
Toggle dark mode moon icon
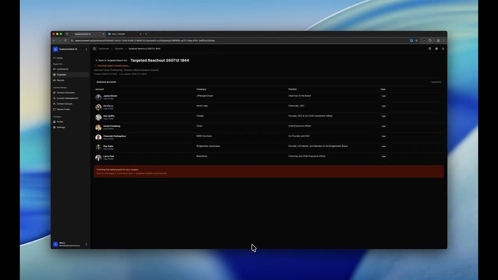coord(443,49)
